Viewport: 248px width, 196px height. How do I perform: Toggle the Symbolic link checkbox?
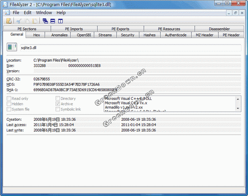coord(58,109)
